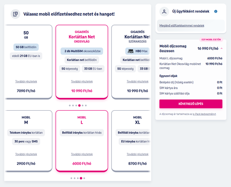Choose the Korlátlan Net Szórakozás package card
Screen dimensions: 231x187
(x=131, y=62)
